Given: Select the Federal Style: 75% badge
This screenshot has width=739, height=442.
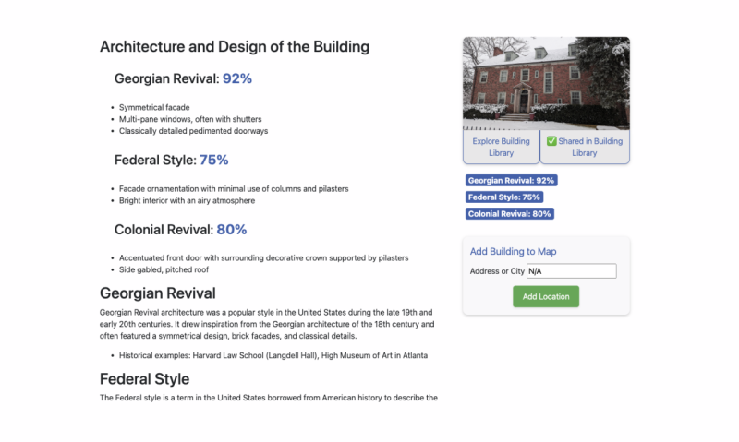Looking at the screenshot, I should point(504,197).
